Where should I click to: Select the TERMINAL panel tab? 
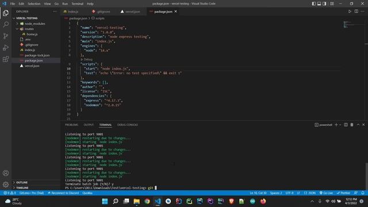(x=105, y=125)
